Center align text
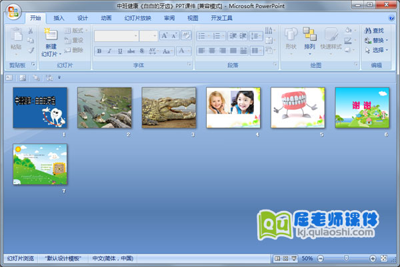 tap(212, 51)
